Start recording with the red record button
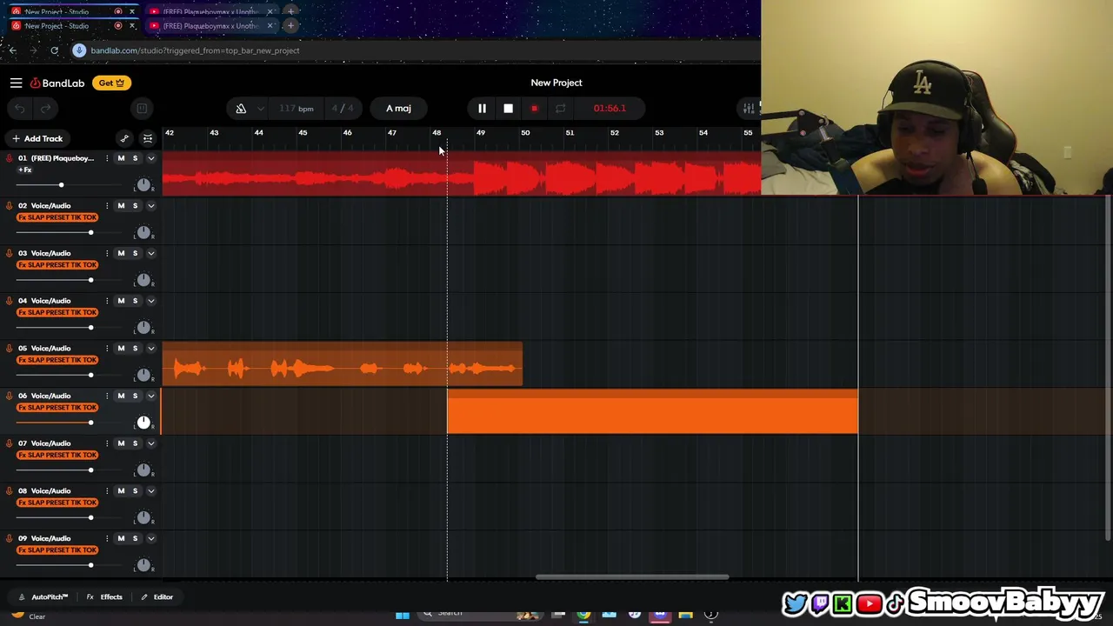 534,109
